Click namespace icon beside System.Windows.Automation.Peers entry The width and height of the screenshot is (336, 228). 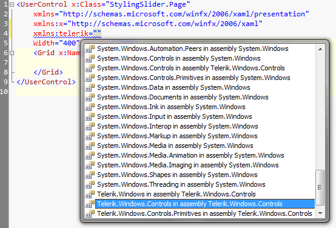[x=90, y=49]
